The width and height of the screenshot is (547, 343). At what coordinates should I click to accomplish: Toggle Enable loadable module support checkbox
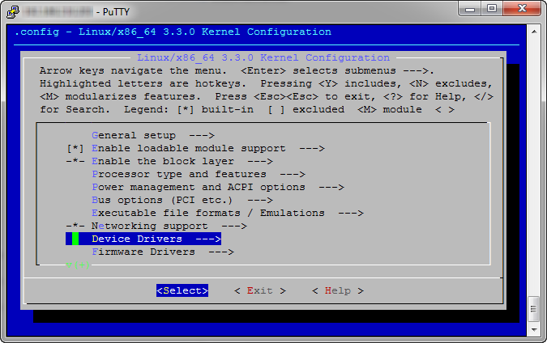75,149
